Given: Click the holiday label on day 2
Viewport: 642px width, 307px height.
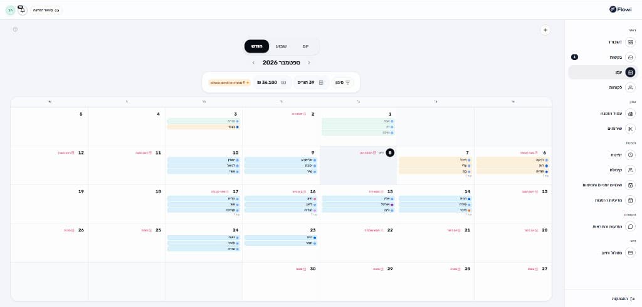Looking at the screenshot, I should pyautogui.click(x=299, y=114).
